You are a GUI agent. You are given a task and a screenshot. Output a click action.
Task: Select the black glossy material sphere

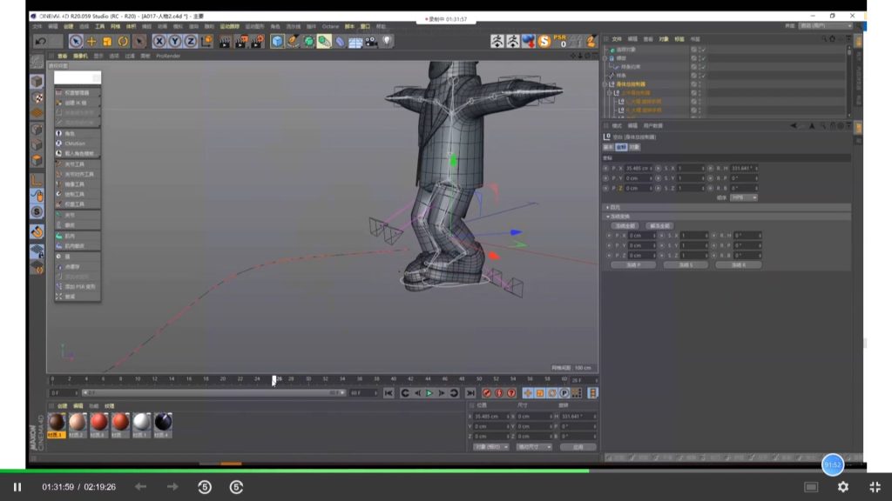pos(163,423)
